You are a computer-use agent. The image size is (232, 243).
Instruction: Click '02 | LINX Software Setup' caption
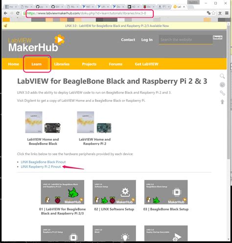click(114, 209)
